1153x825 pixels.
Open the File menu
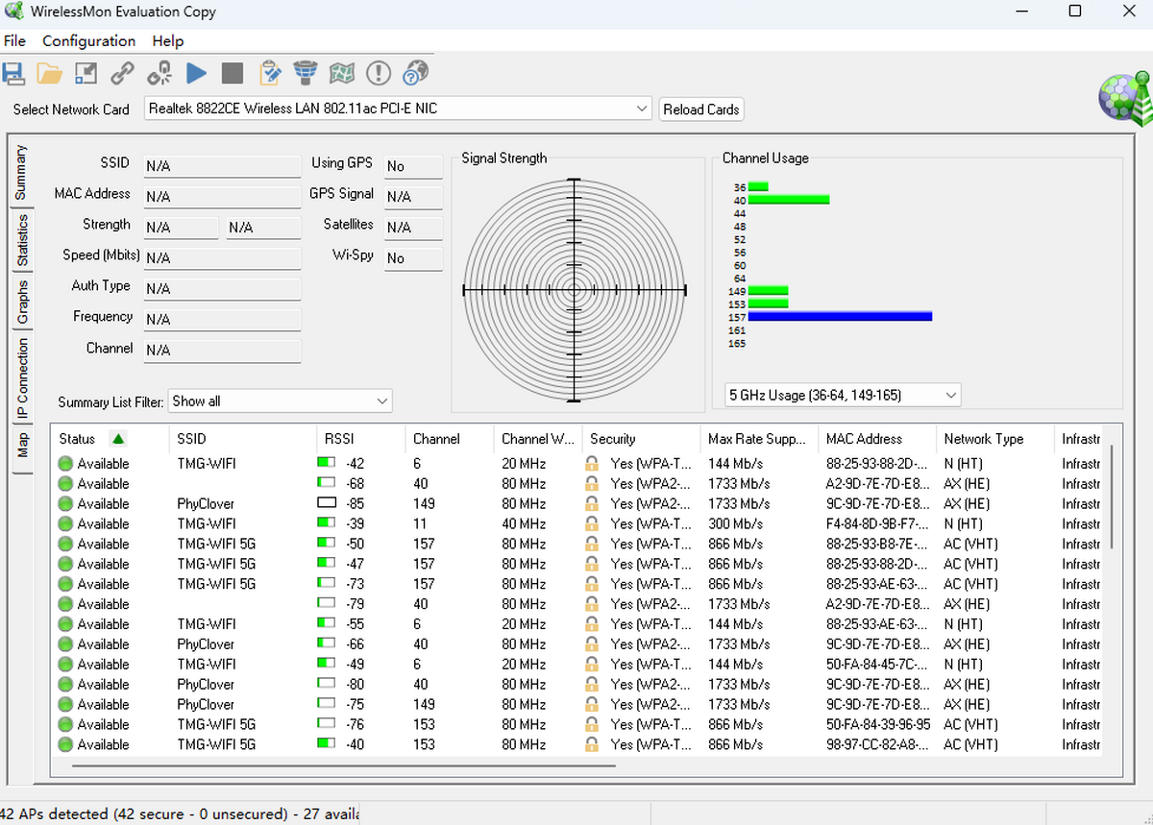[x=14, y=41]
